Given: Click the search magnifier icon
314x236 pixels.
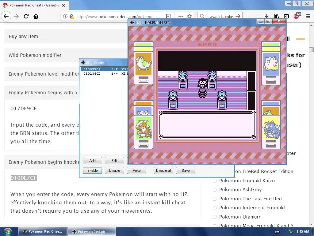Looking at the screenshot, I should 202,16.
